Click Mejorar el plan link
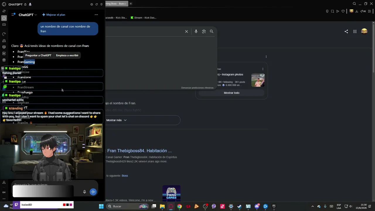Image resolution: width=375 pixels, height=211 pixels. click(x=54, y=15)
